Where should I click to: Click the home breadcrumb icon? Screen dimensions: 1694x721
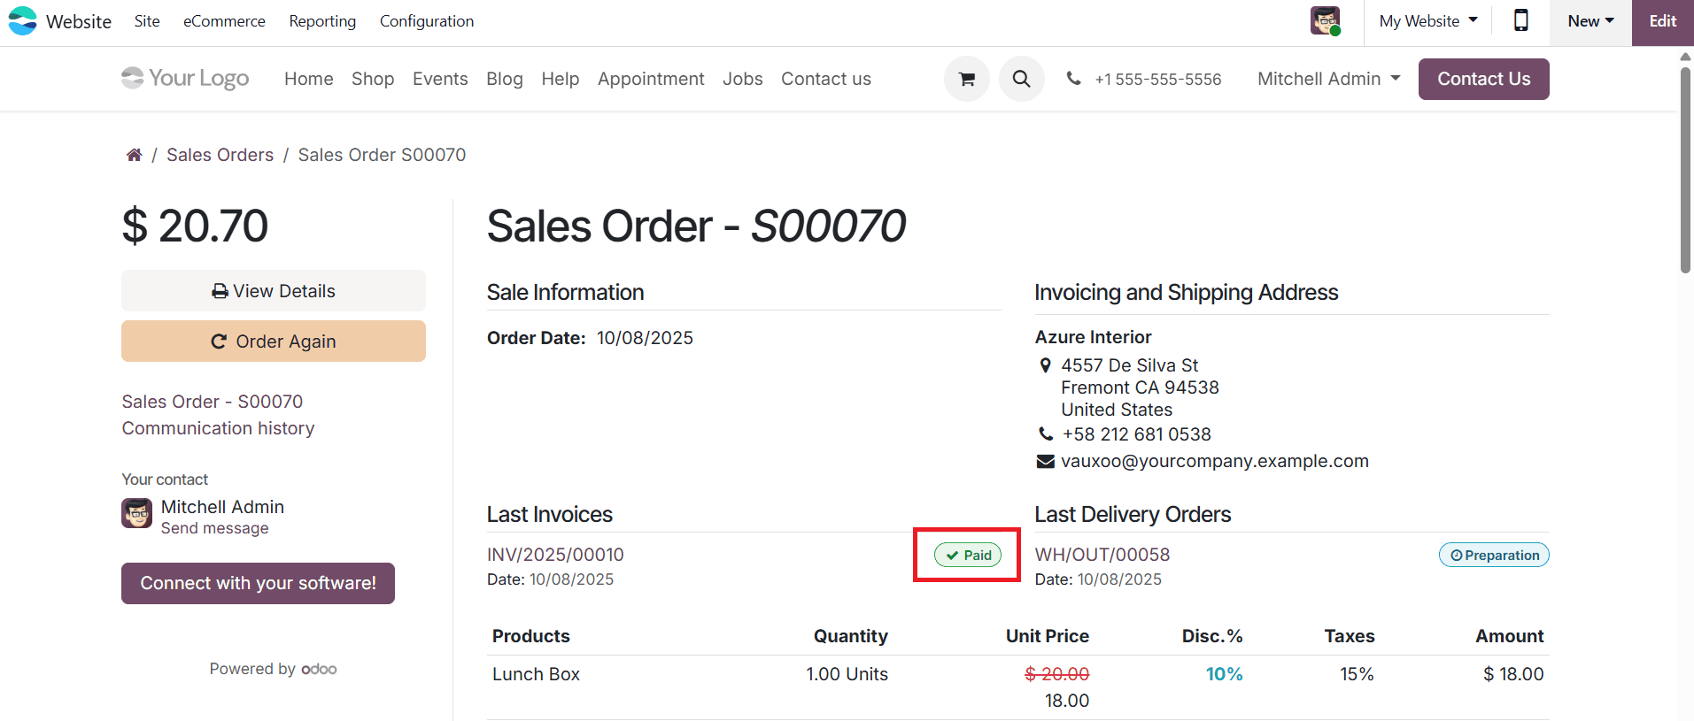coord(134,156)
